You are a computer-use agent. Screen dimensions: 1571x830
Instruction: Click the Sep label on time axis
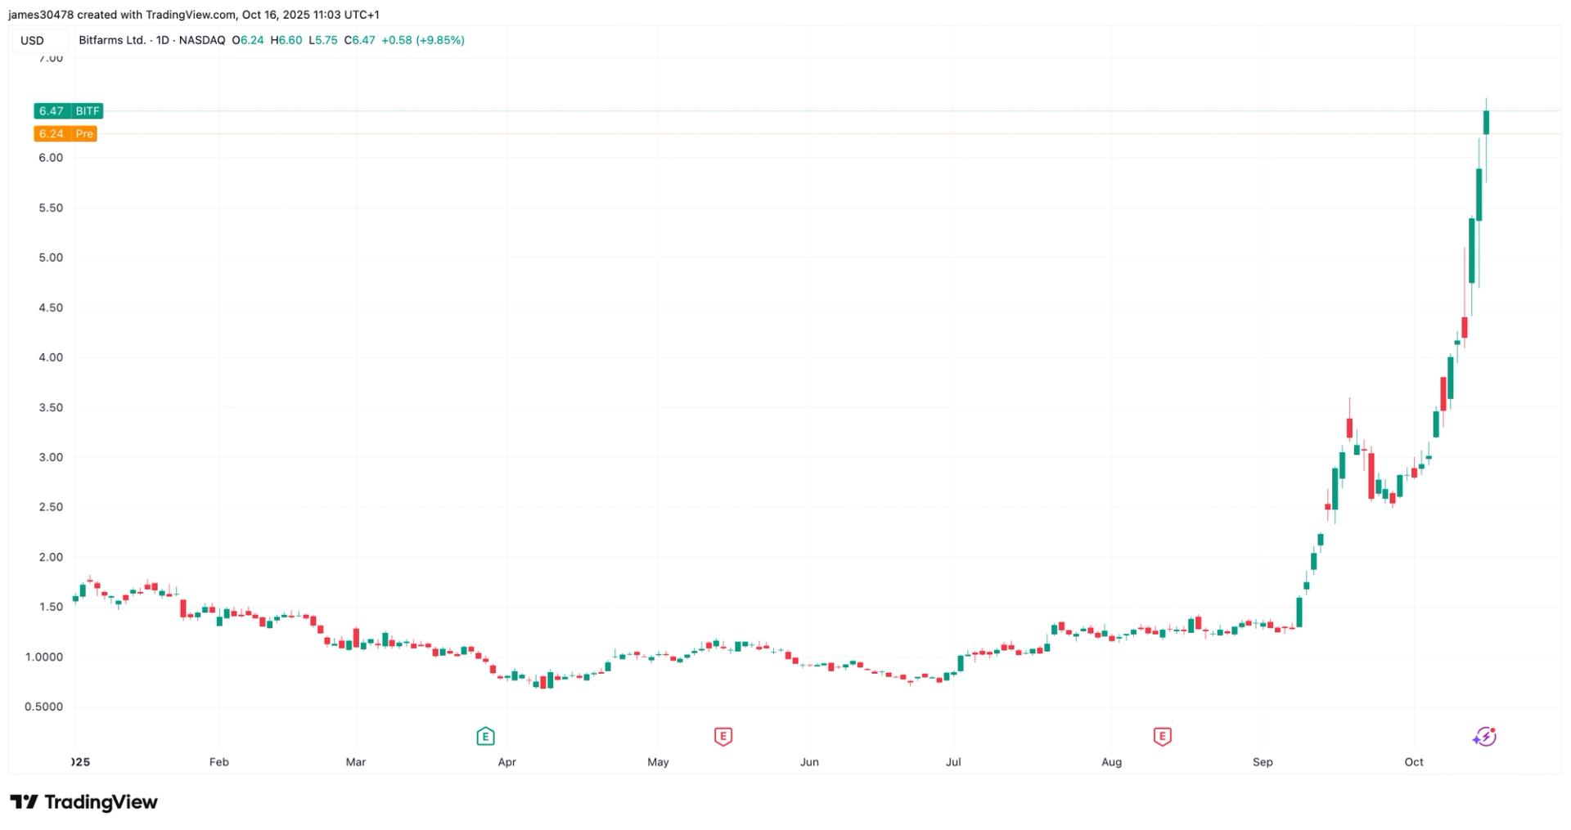1263,762
